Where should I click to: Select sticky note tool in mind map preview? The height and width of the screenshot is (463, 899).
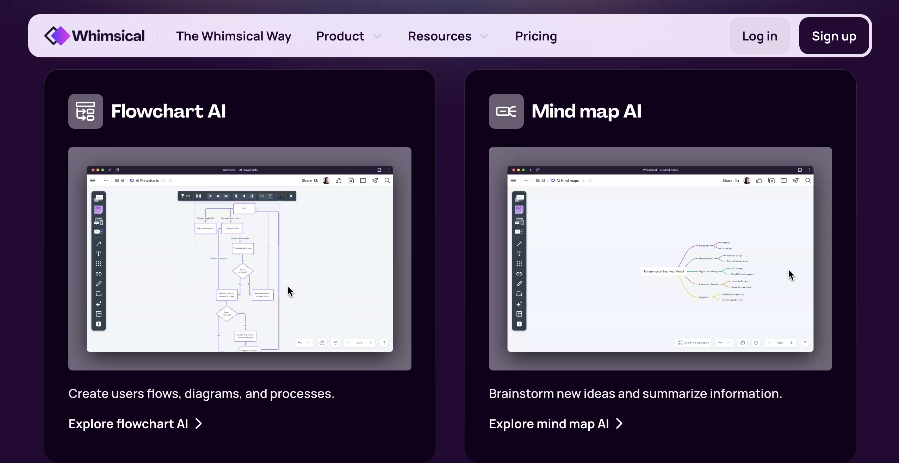click(x=519, y=210)
